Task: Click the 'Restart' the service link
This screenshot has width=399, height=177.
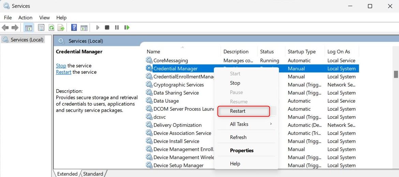Action: [63, 72]
